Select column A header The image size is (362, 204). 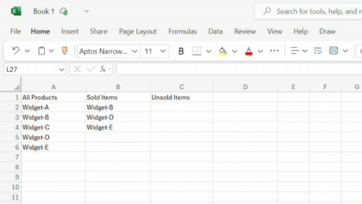pos(54,87)
